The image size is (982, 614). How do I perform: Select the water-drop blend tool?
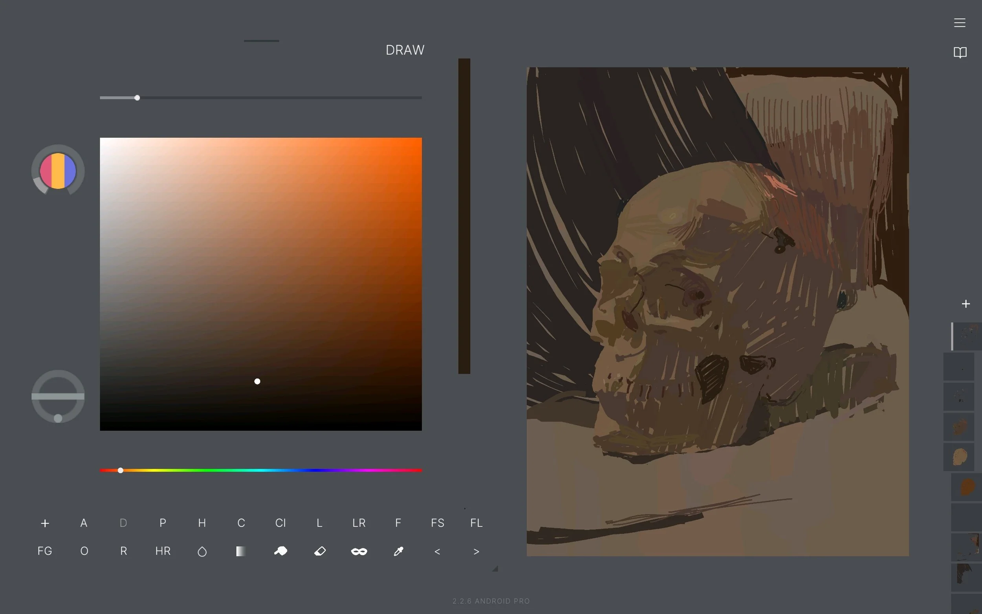(x=202, y=551)
